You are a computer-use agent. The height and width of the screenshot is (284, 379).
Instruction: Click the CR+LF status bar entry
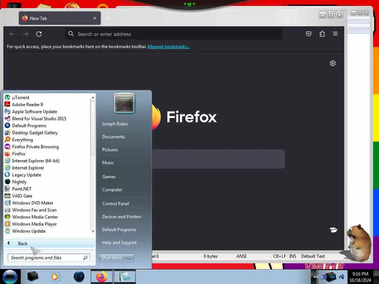(279, 256)
